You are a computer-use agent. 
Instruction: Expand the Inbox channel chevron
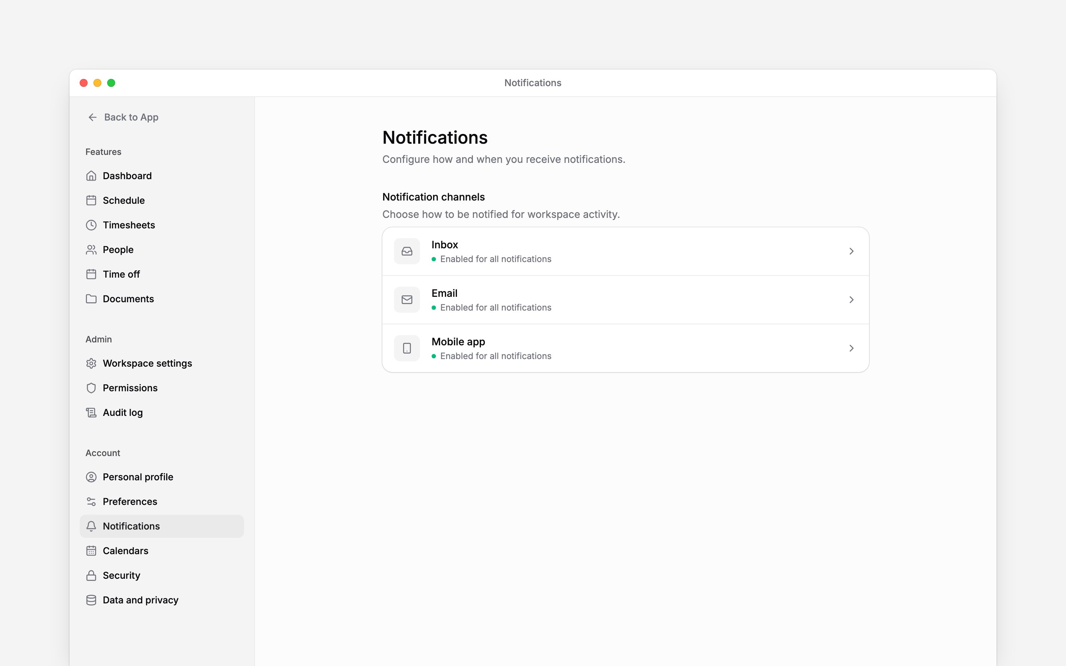coord(852,251)
